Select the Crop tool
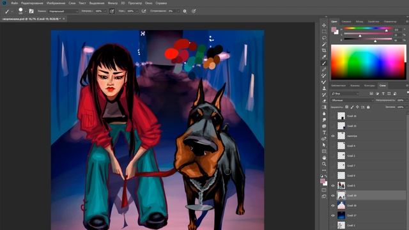The image size is (409, 230). [x=324, y=50]
